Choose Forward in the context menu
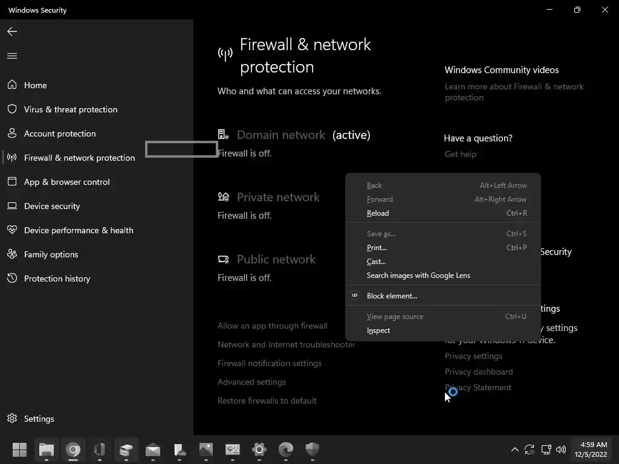The image size is (619, 464). tap(443, 199)
